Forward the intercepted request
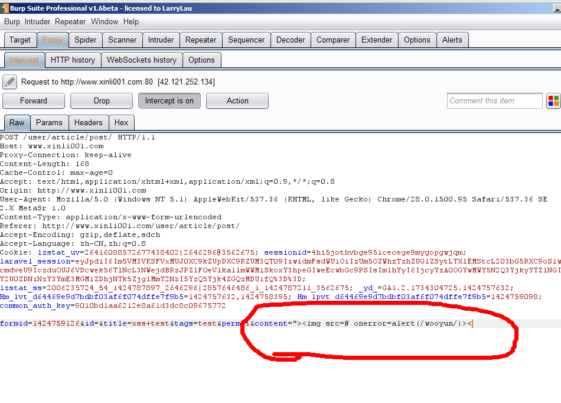561x403 pixels. [34, 101]
